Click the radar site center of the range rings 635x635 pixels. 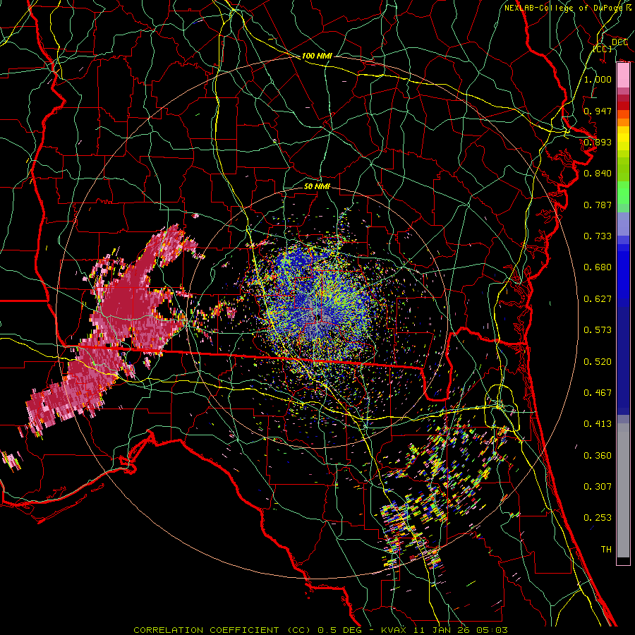pos(318,317)
